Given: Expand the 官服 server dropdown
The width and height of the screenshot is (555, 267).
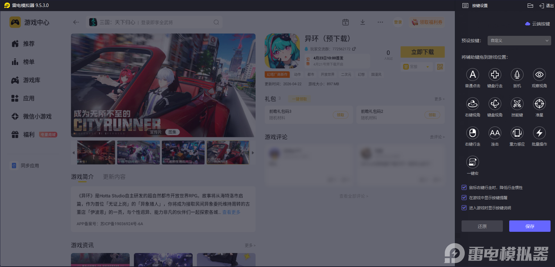Looking at the screenshot, I should (417, 67).
